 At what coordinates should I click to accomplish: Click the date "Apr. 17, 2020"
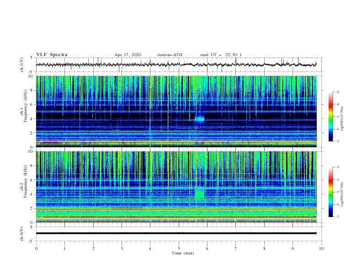(128, 55)
